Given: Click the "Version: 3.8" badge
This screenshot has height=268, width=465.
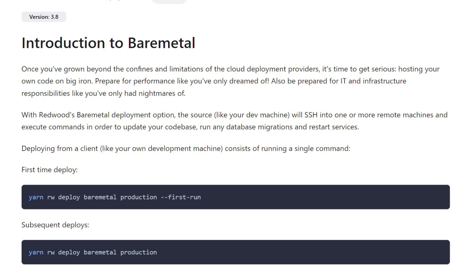Looking at the screenshot, I should (x=44, y=17).
